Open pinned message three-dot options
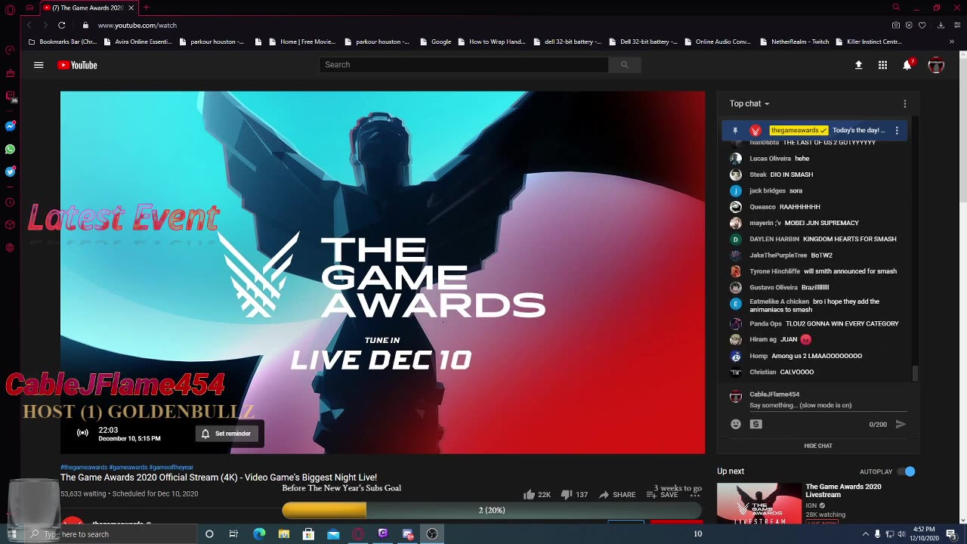967x544 pixels. [897, 131]
